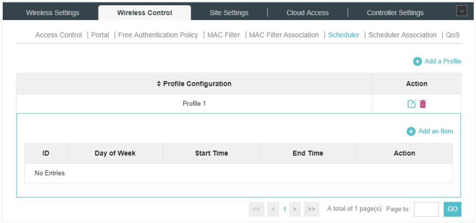476x223 pixels.
Task: Click the ID column header
Action: tap(46, 154)
